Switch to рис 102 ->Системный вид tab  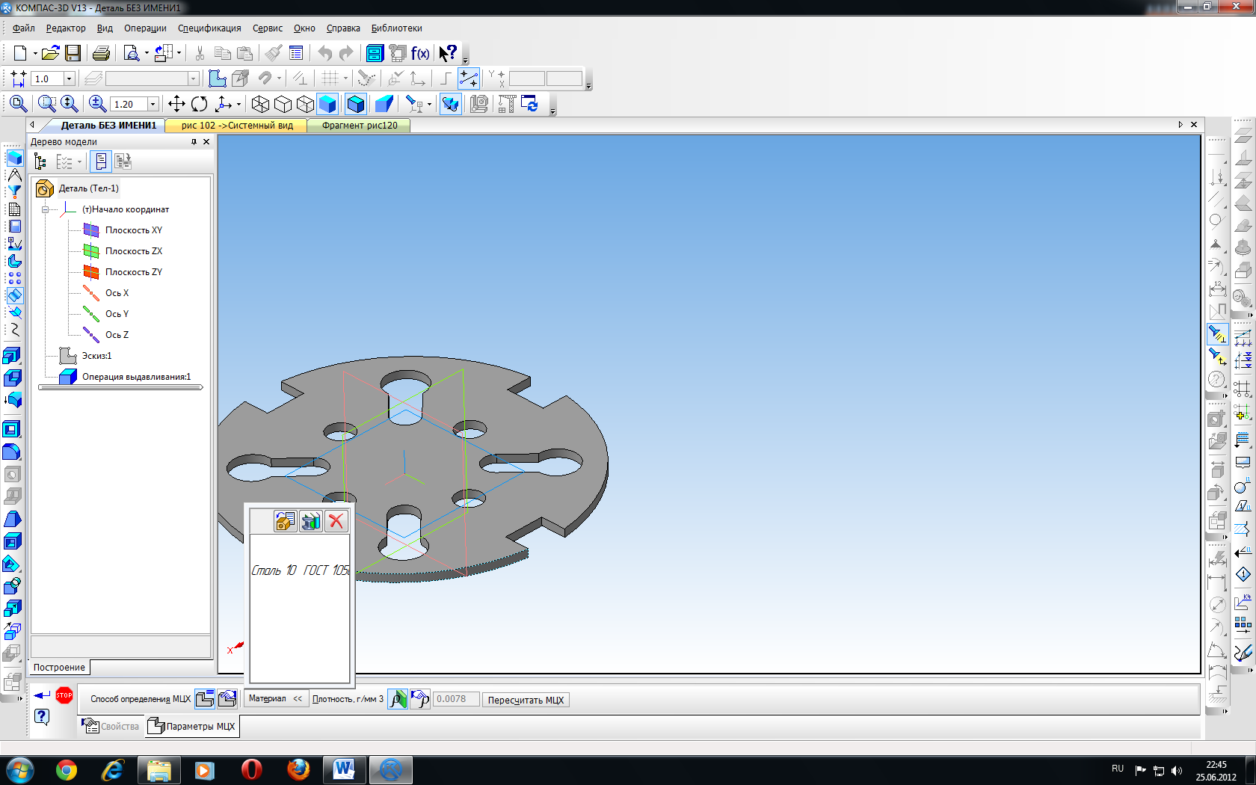pyautogui.click(x=237, y=126)
